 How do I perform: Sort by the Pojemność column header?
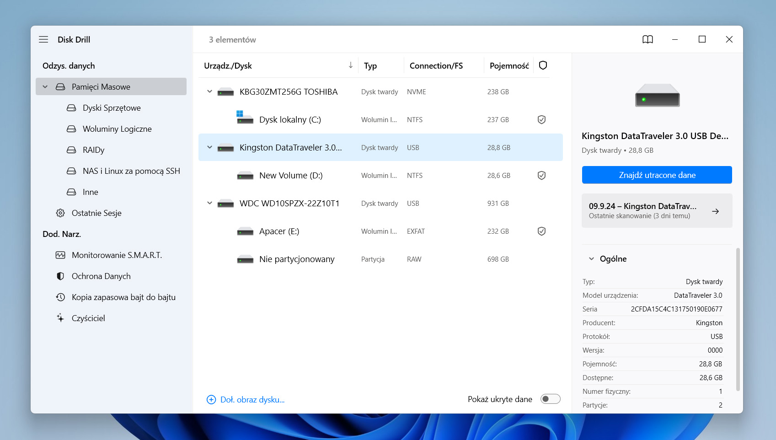click(509, 65)
